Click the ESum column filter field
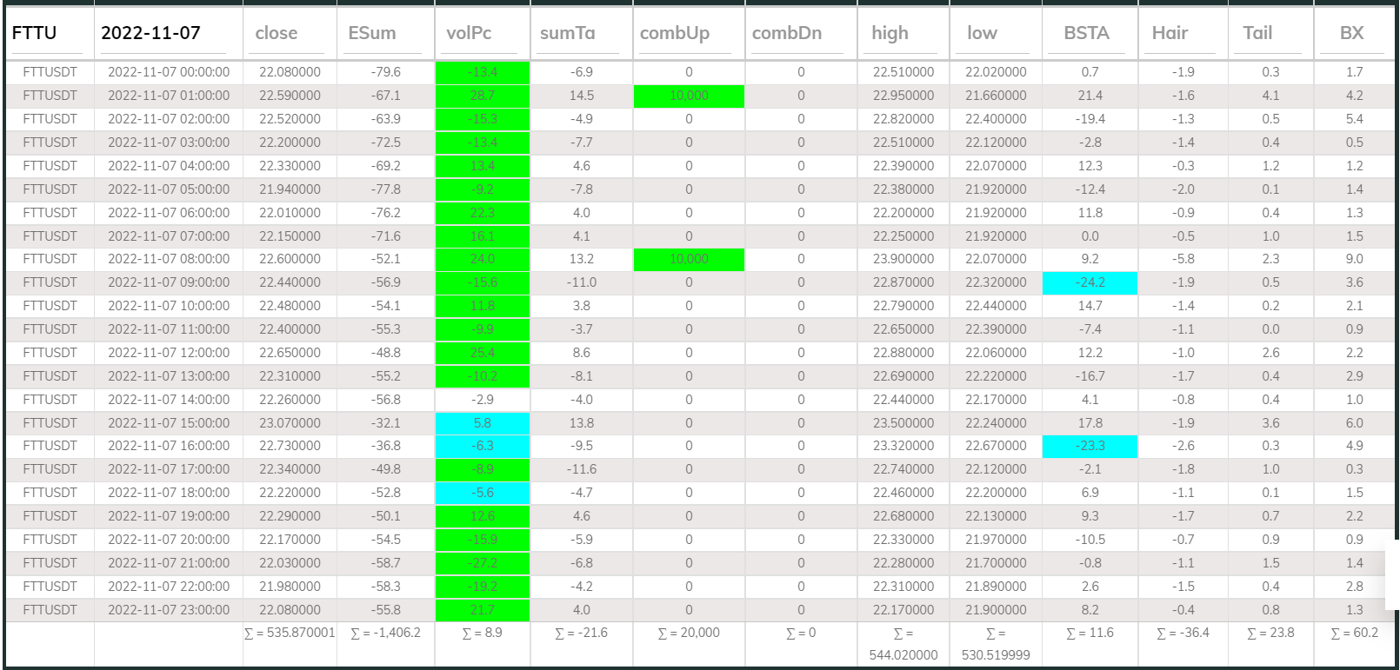 point(382,33)
